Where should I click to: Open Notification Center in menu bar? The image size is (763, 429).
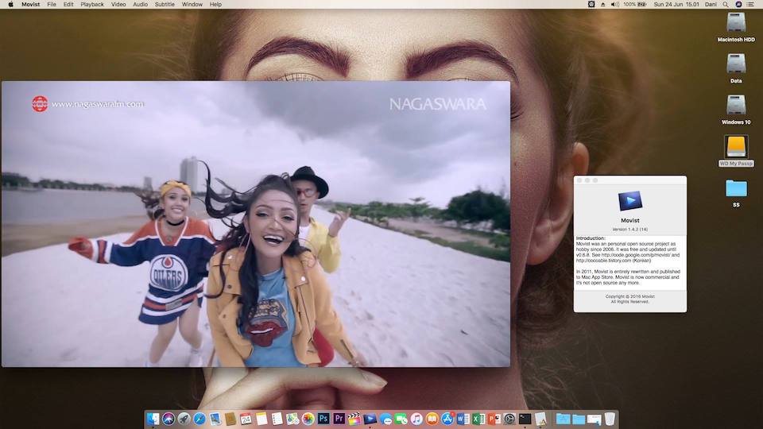[751, 5]
